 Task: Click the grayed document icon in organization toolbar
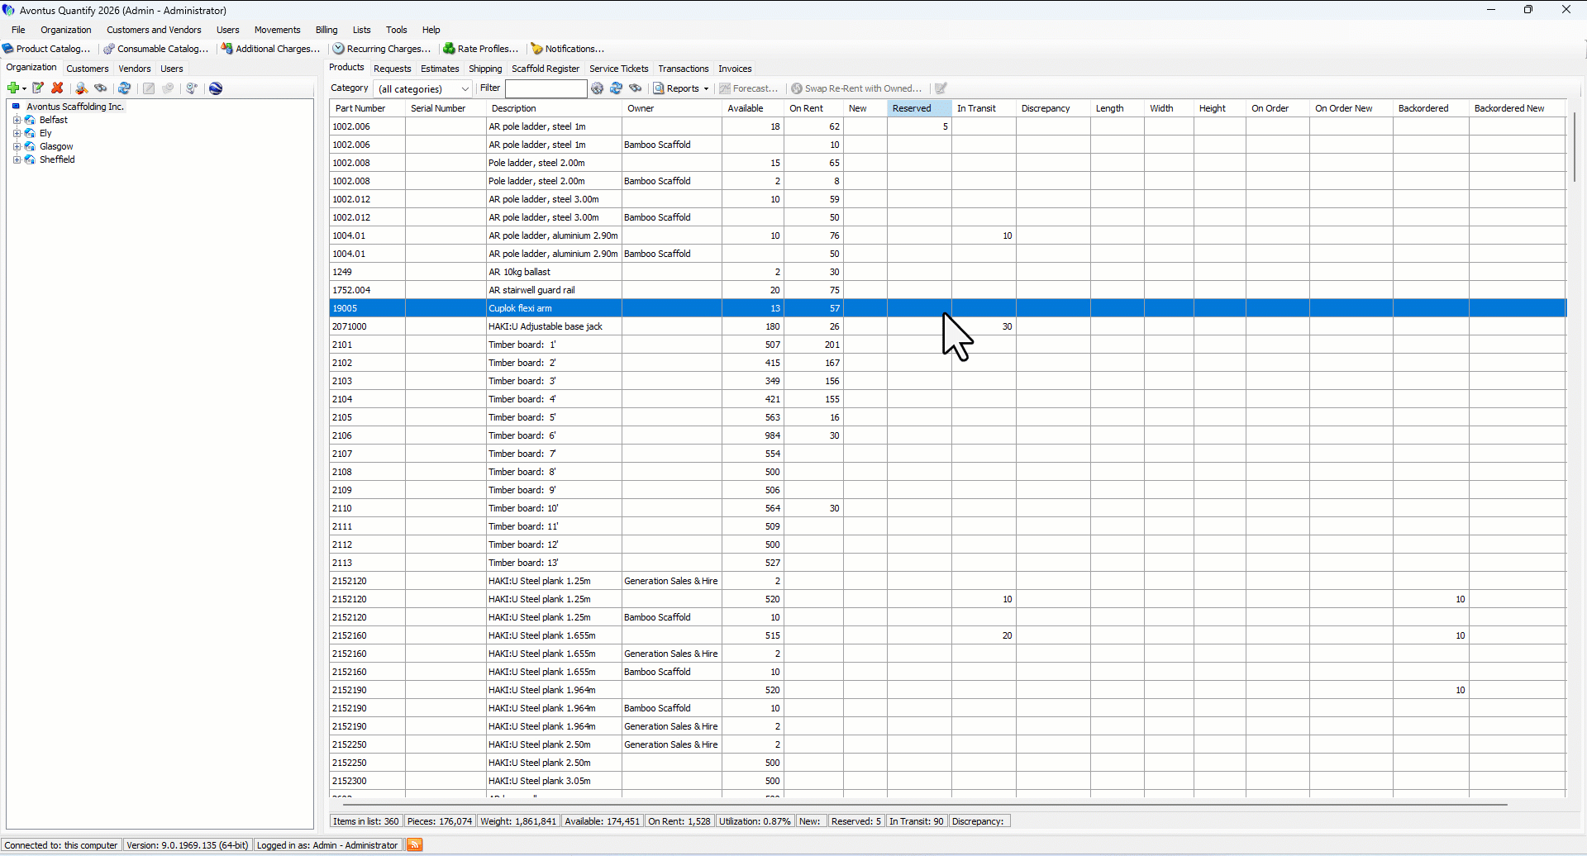point(149,88)
